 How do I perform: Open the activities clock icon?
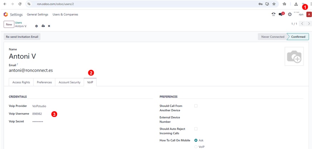coord(290,15)
